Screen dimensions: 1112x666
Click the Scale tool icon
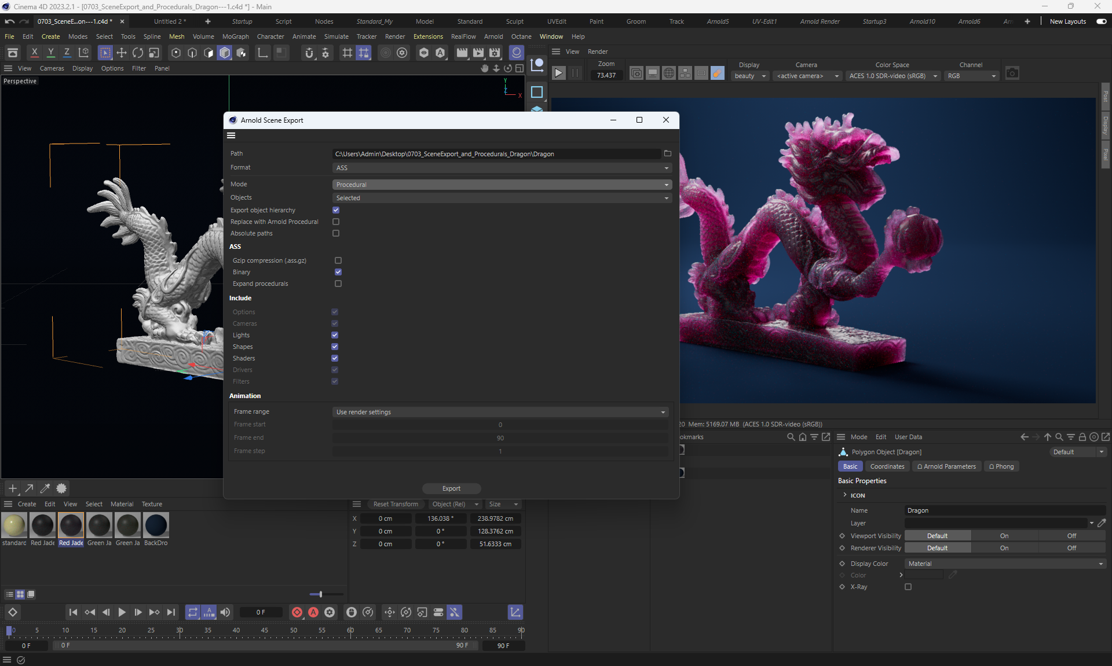coord(154,53)
